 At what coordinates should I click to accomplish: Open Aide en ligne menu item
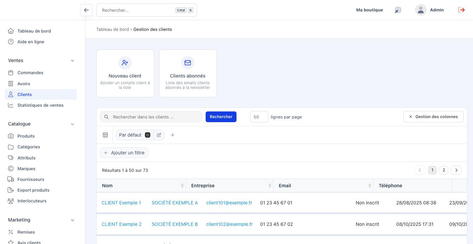[x=41, y=42]
